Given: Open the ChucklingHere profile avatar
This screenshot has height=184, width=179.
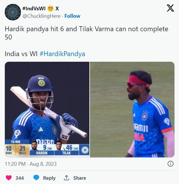Looking at the screenshot, I should (13, 12).
